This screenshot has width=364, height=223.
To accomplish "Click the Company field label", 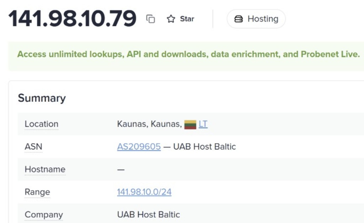I will click(44, 214).
